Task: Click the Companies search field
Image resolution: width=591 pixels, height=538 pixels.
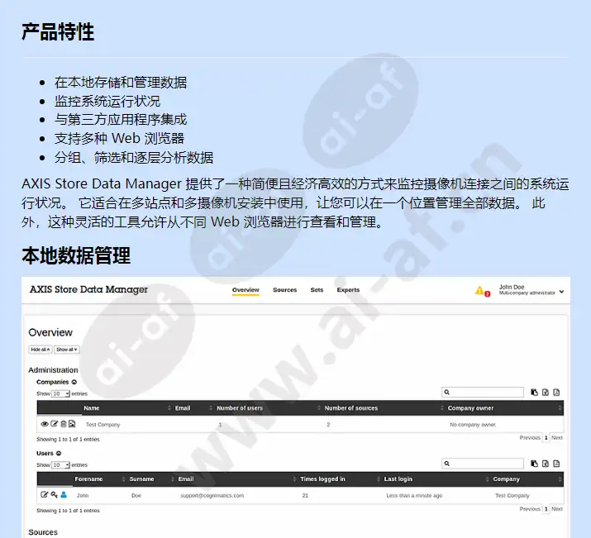Action: click(483, 393)
